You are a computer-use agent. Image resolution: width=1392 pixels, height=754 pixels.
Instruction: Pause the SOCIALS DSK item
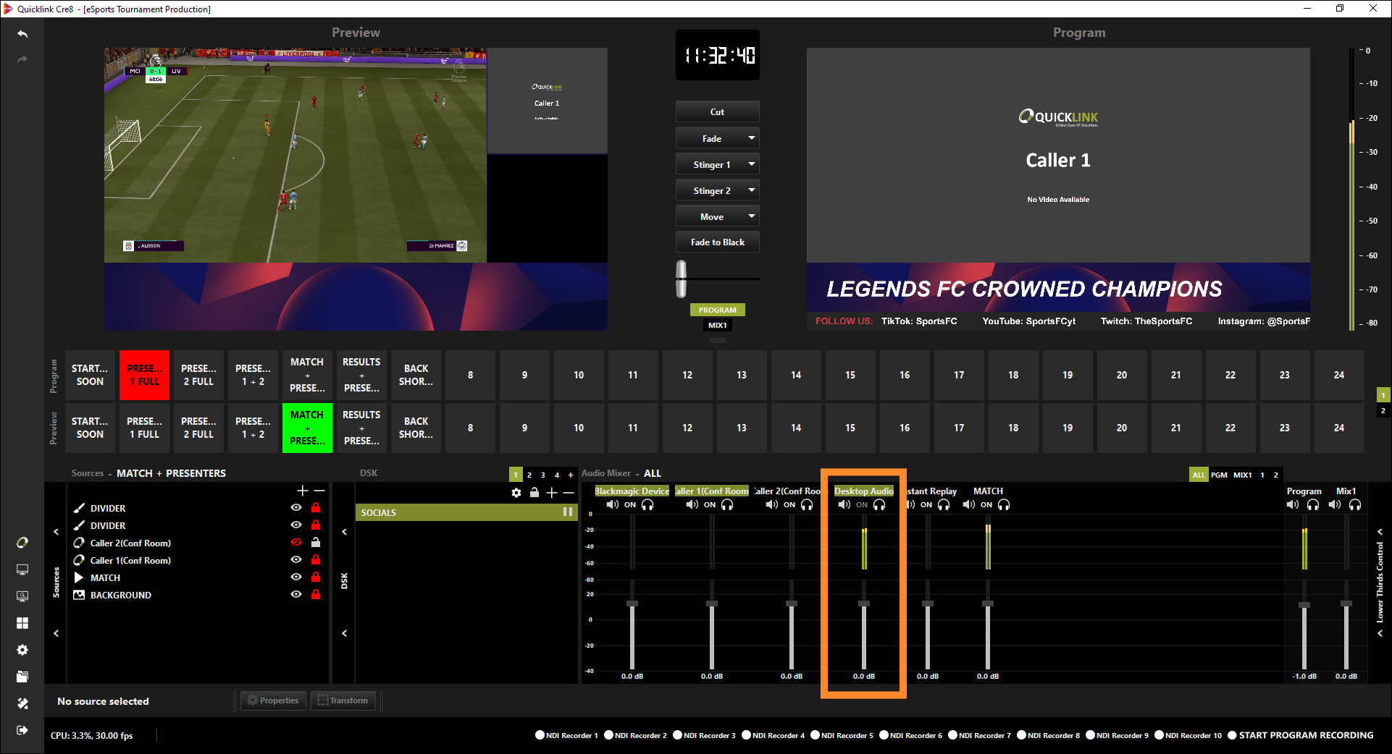(x=568, y=512)
